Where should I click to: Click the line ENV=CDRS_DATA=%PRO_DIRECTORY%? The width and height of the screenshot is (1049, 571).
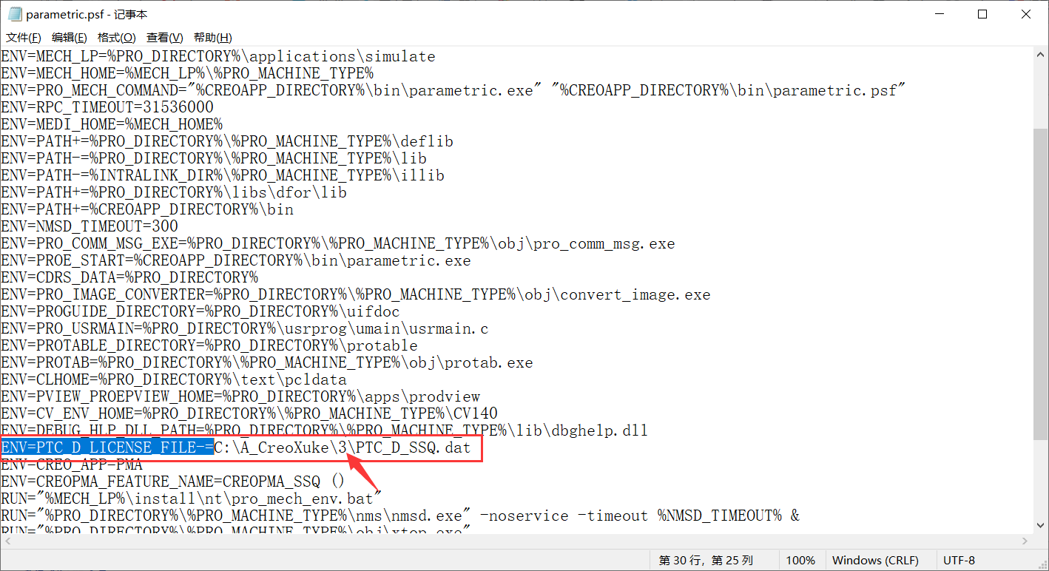coord(129,277)
